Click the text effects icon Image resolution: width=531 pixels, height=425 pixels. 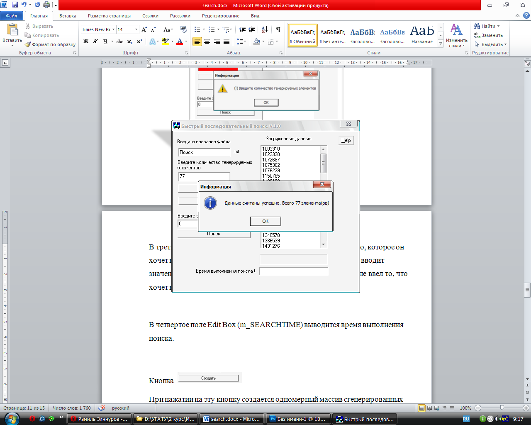point(153,42)
